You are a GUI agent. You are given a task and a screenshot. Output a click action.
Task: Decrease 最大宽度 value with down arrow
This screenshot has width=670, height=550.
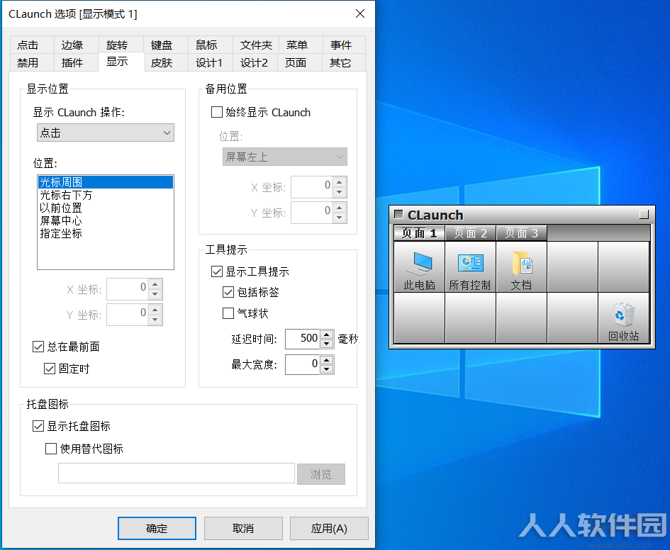pyautogui.click(x=327, y=369)
